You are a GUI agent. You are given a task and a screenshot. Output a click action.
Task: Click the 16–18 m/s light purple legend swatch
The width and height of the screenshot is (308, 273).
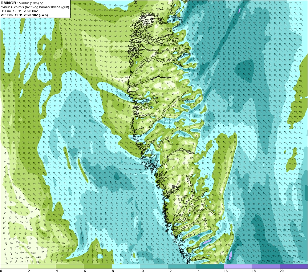click(x=238, y=266)
